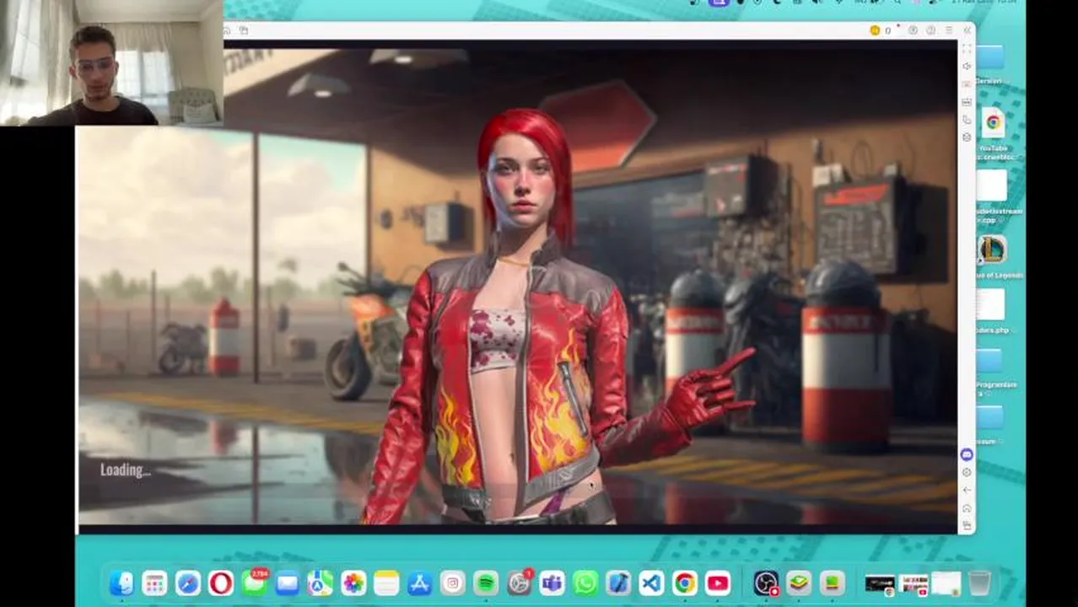
Task: Select the .cpp file on desktop
Action: tap(992, 185)
